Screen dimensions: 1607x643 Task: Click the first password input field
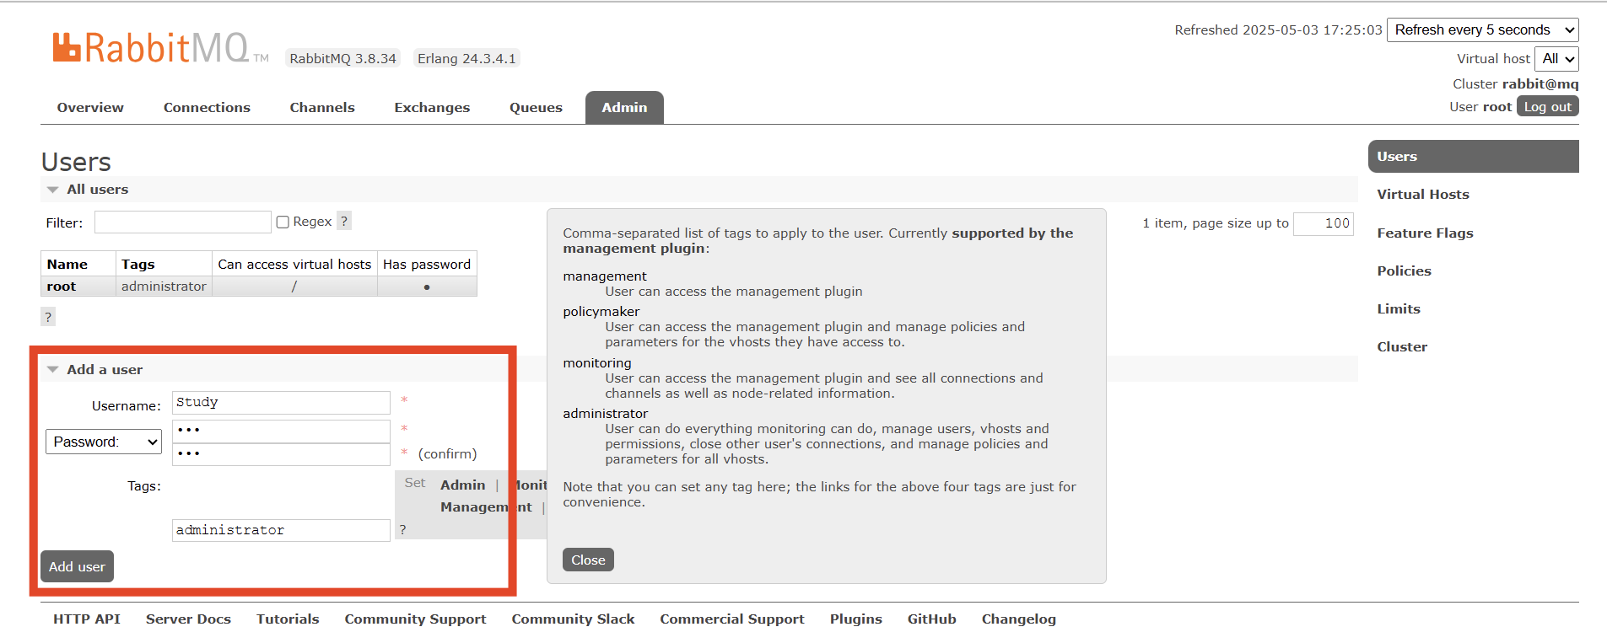coord(281,431)
